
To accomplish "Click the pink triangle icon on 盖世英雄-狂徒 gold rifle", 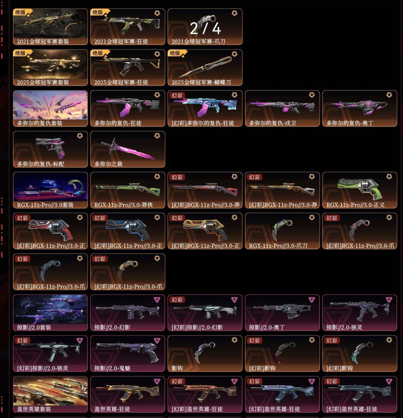I will pyautogui.click(x=157, y=381).
